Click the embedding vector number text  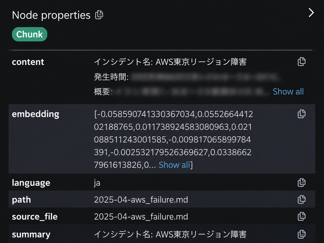173,140
